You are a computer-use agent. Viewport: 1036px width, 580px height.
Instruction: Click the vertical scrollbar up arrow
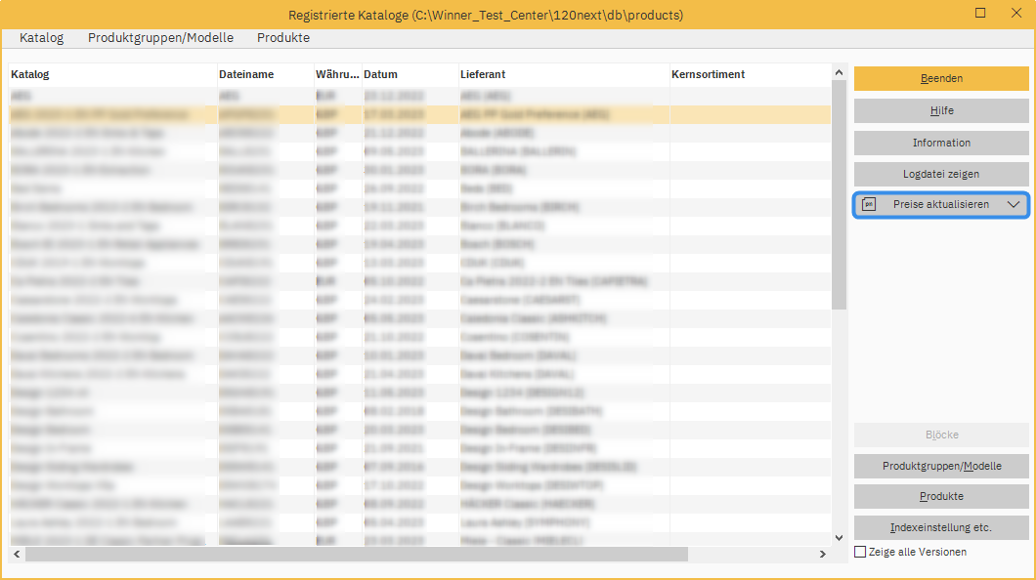tap(838, 71)
